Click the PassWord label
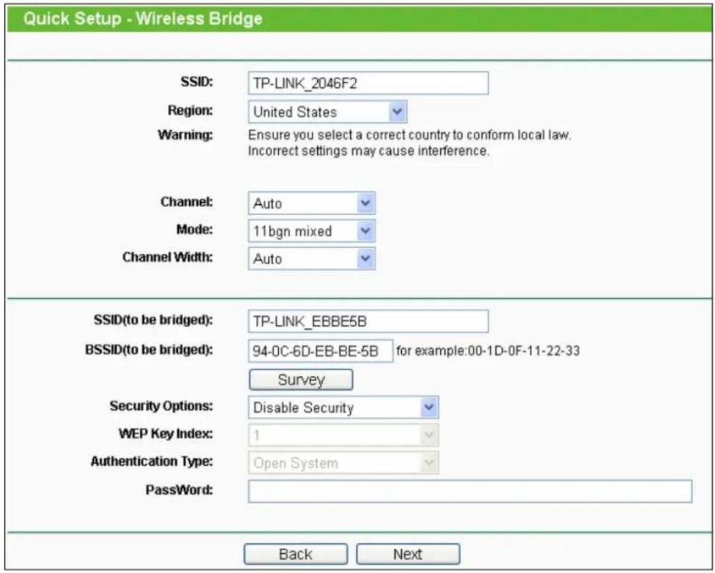 (179, 490)
